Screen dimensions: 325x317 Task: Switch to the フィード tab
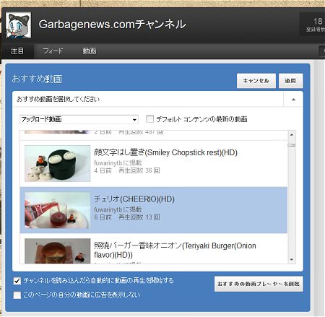click(x=53, y=51)
